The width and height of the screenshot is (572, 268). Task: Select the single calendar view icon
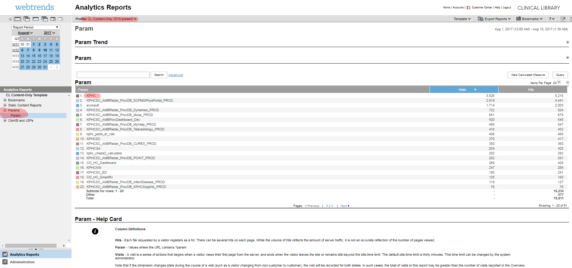[x=18, y=19]
